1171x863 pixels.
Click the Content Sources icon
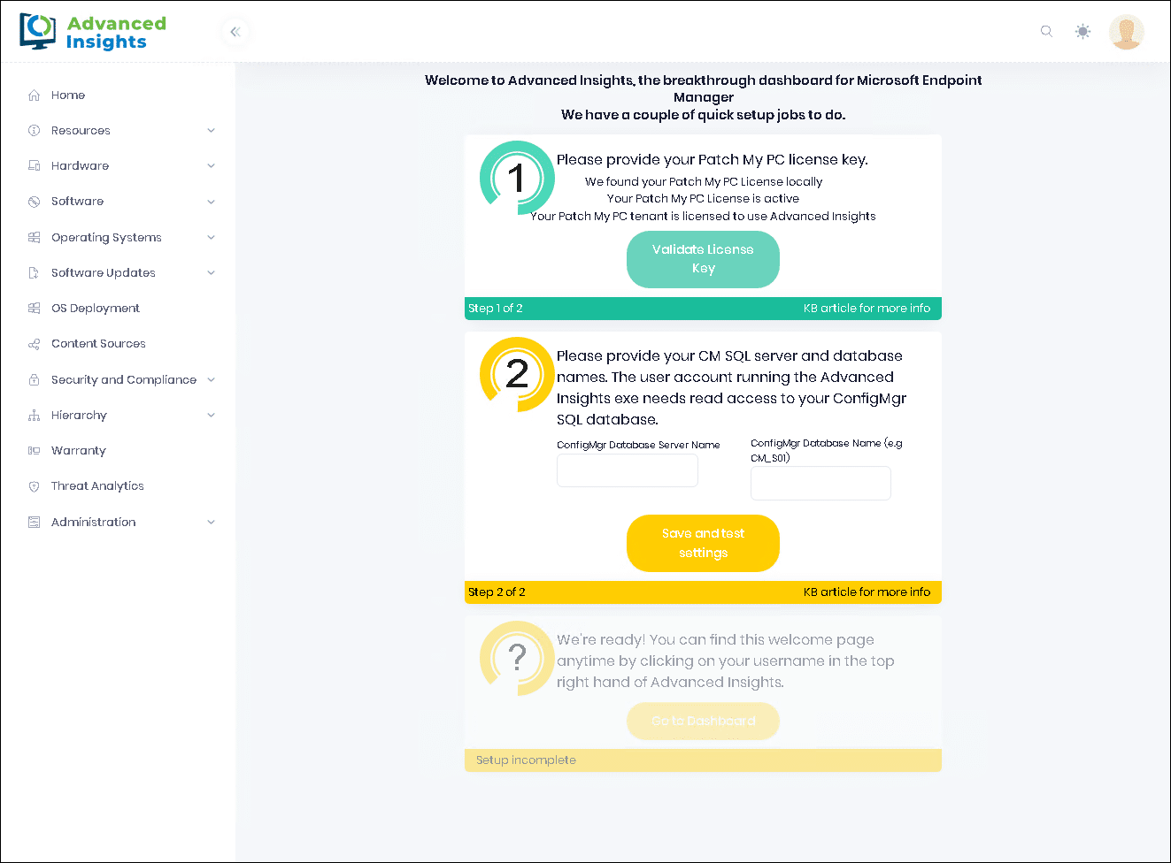pos(34,344)
